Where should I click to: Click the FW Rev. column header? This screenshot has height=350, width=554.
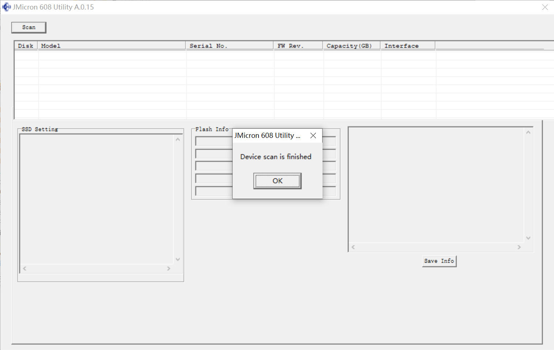point(298,46)
